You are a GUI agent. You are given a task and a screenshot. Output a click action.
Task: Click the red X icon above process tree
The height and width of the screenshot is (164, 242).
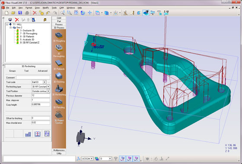[x=17, y=19]
